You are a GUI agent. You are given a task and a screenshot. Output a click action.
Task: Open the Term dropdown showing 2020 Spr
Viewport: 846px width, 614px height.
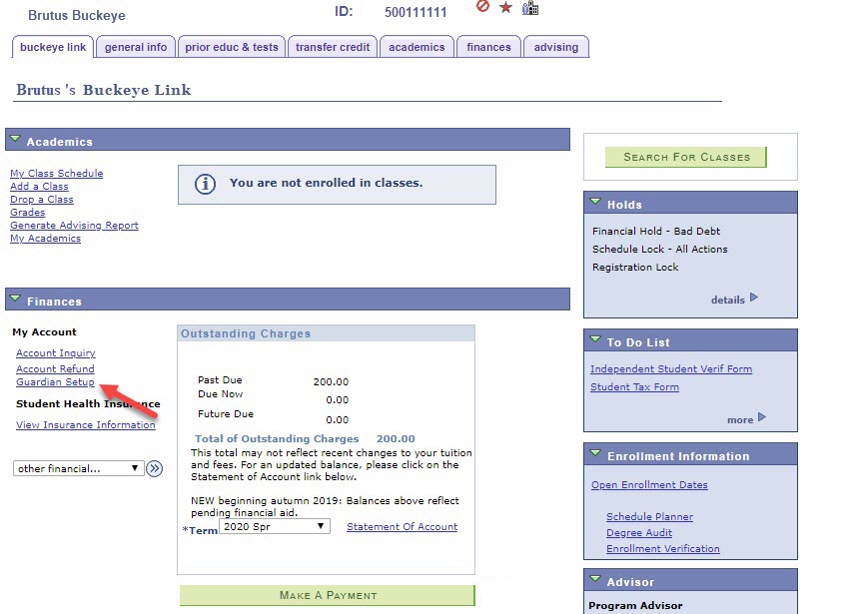274,527
